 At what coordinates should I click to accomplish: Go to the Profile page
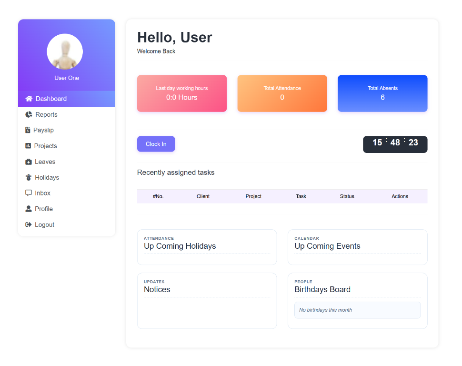(67, 209)
